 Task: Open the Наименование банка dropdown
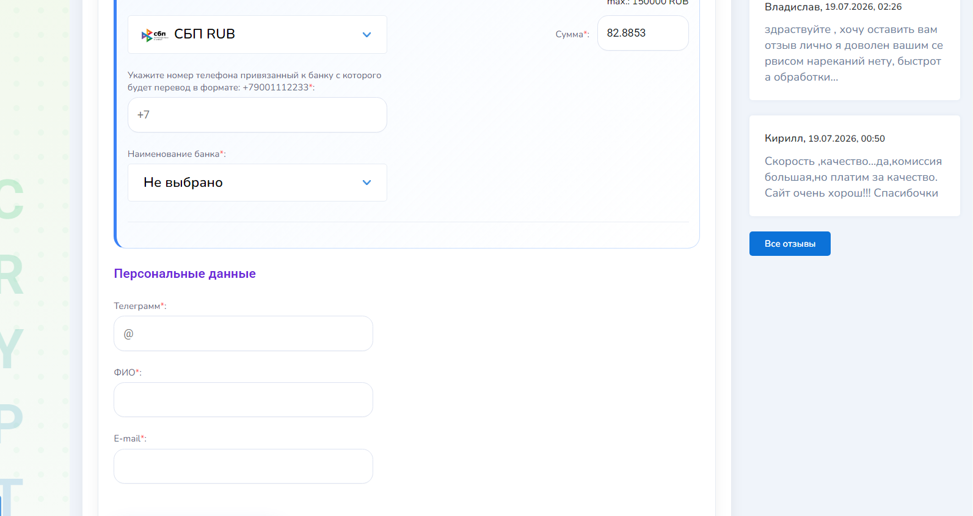click(x=257, y=183)
